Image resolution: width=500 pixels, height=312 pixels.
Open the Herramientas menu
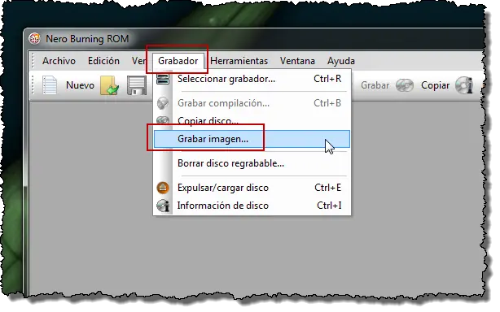(x=239, y=61)
